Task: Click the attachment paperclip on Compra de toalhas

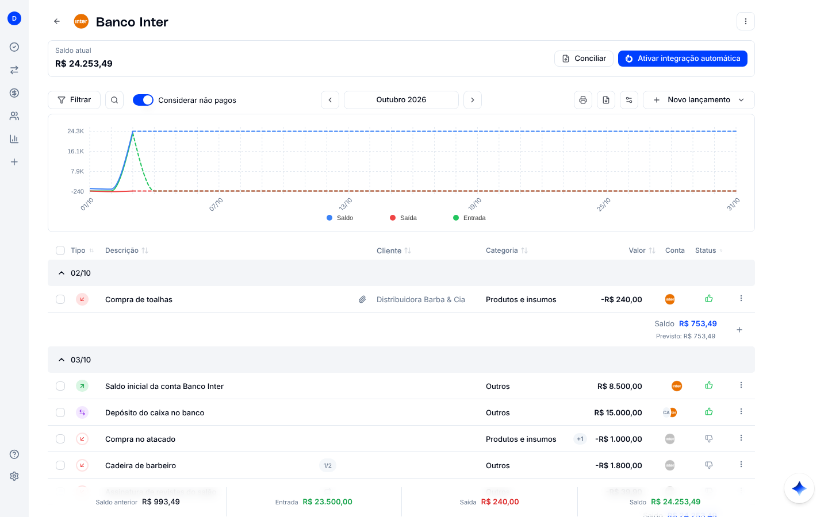Action: [362, 299]
